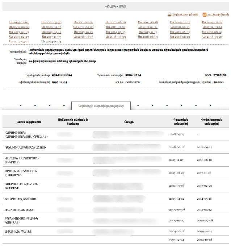
Task: View the 2001-05-30 version link
Action: (x=51, y=22)
